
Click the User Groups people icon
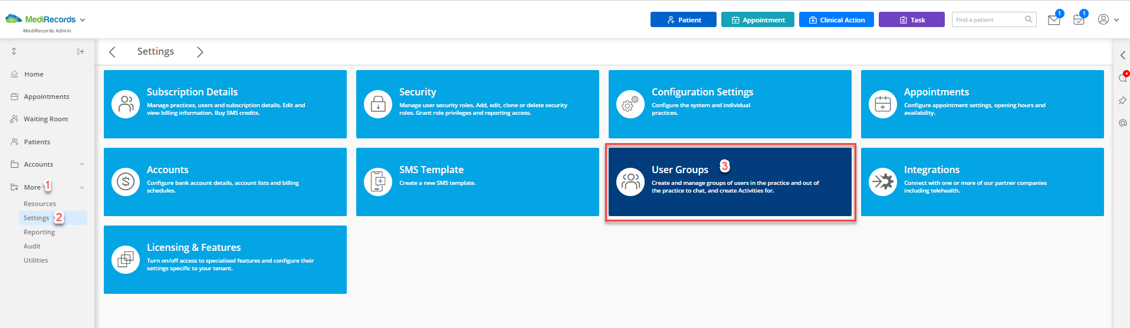pos(630,182)
